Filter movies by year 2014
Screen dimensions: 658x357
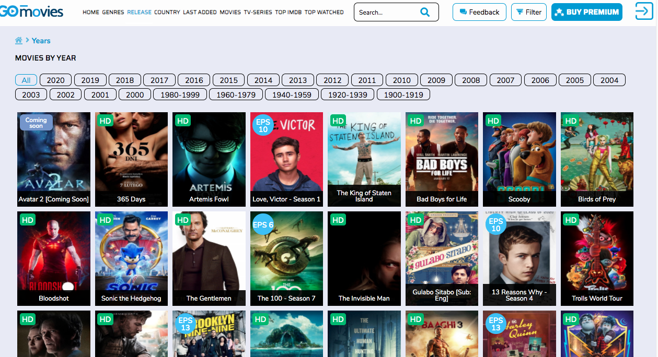263,80
